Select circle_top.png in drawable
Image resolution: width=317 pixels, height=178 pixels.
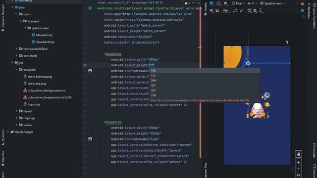[x=35, y=84]
